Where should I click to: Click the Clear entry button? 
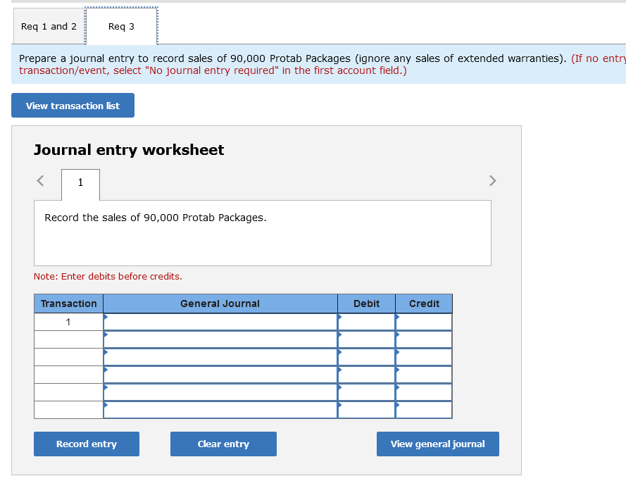[x=223, y=444]
